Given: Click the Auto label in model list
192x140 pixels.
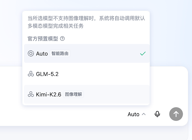Looking at the screenshot, I should pyautogui.click(x=42, y=53).
